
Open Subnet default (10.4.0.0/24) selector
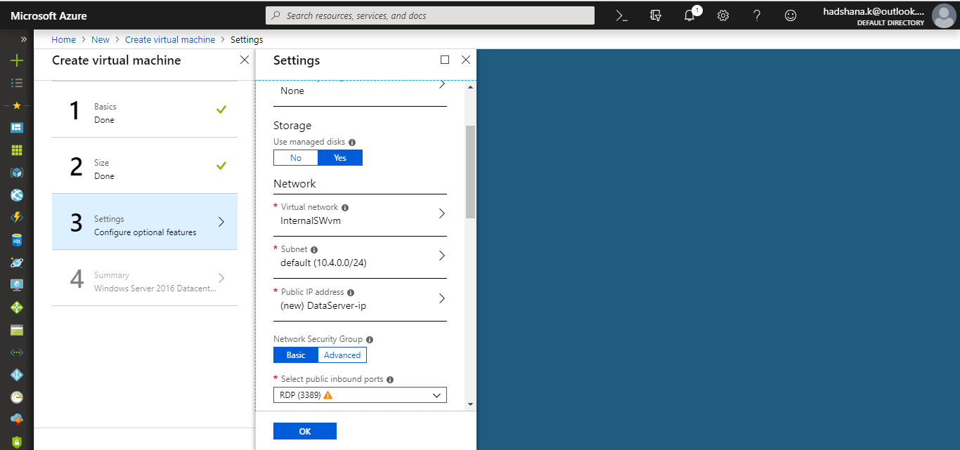pos(360,256)
